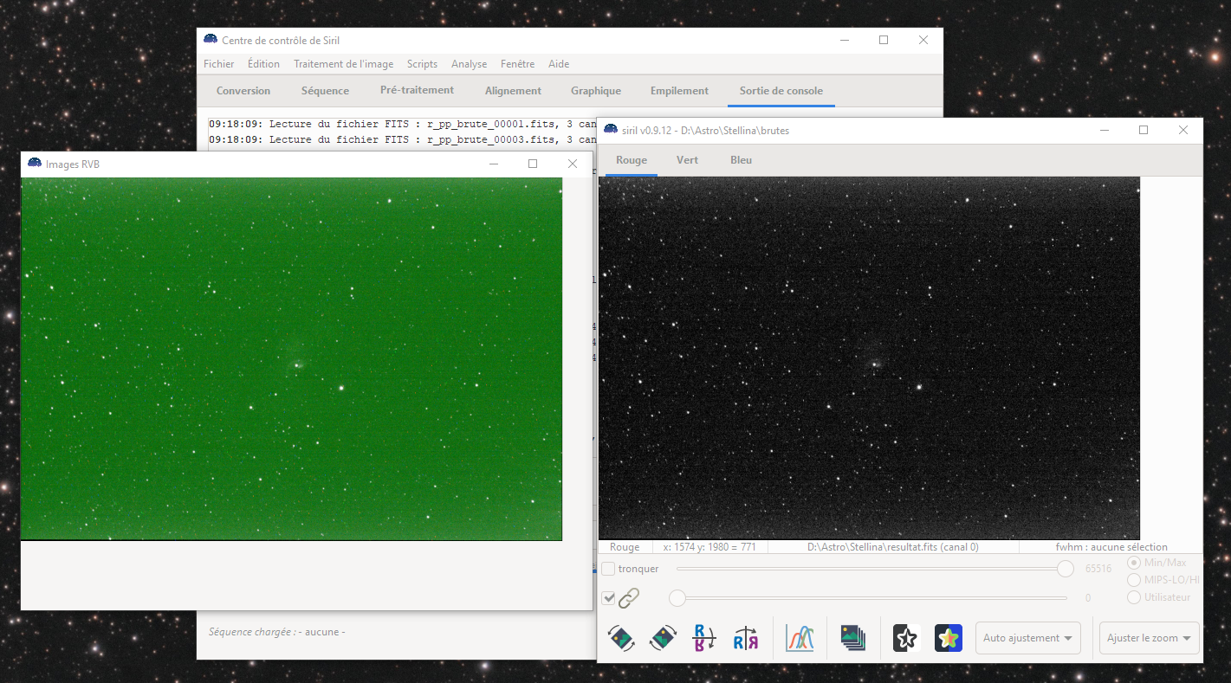Rotate the image 90° counter-clockwise
Screen dimensions: 1231x683
click(622, 638)
